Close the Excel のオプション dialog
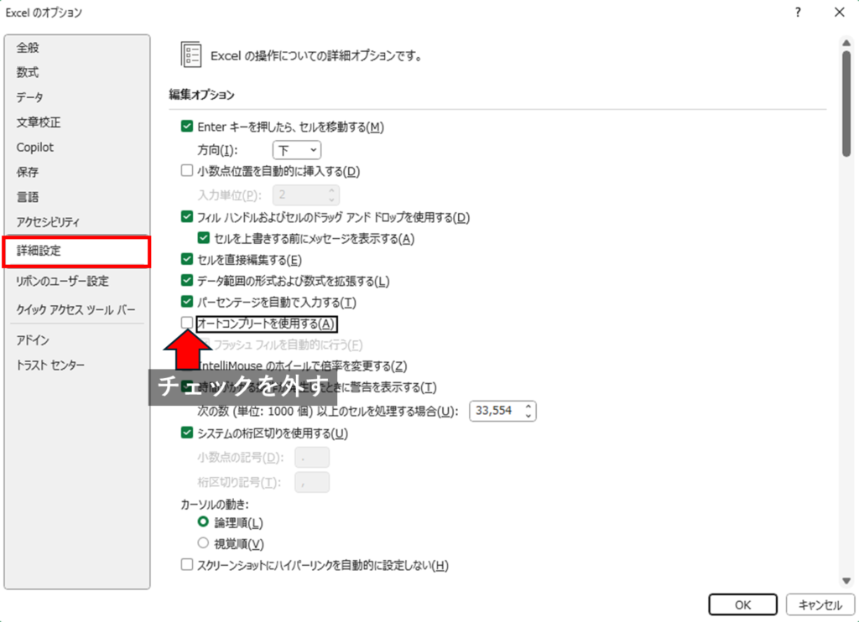 (839, 12)
